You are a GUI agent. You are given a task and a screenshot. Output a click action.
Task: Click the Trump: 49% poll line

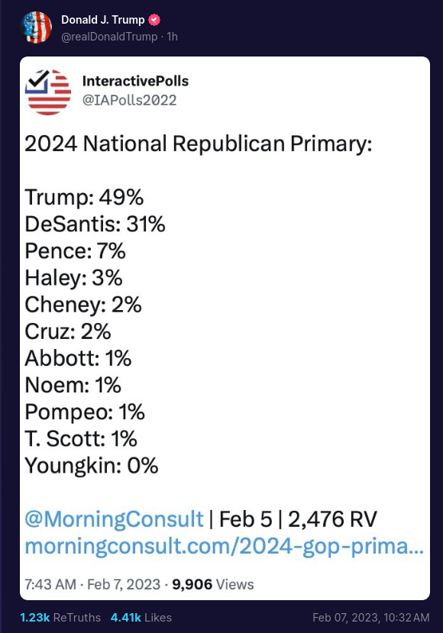click(x=84, y=198)
